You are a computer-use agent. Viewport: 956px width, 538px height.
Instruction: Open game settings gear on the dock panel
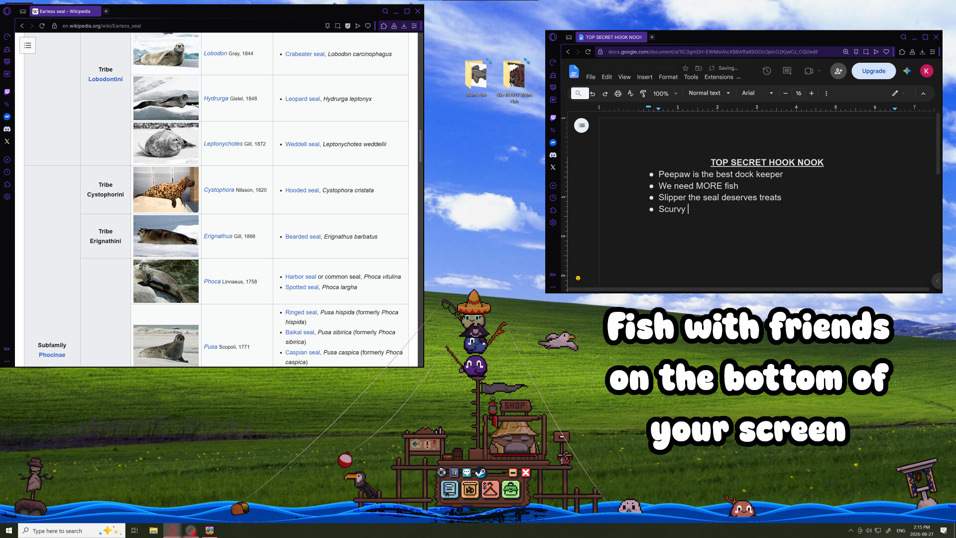click(x=442, y=472)
